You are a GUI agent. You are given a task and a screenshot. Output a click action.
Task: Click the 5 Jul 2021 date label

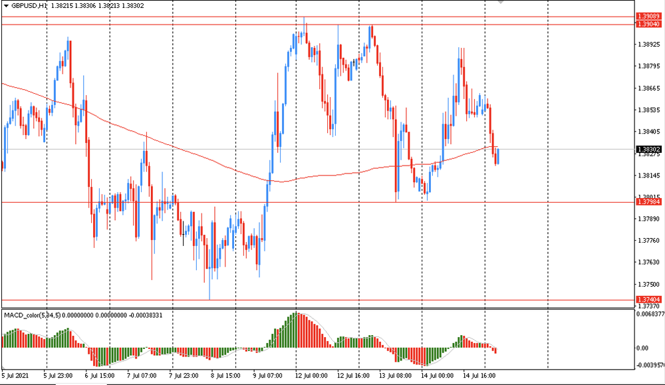16,376
